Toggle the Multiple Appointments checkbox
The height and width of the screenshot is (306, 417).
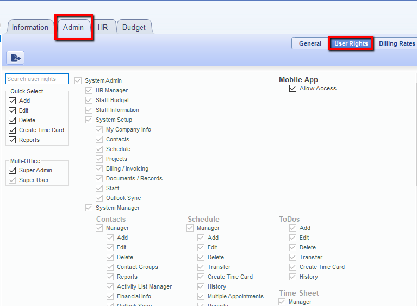(201, 296)
